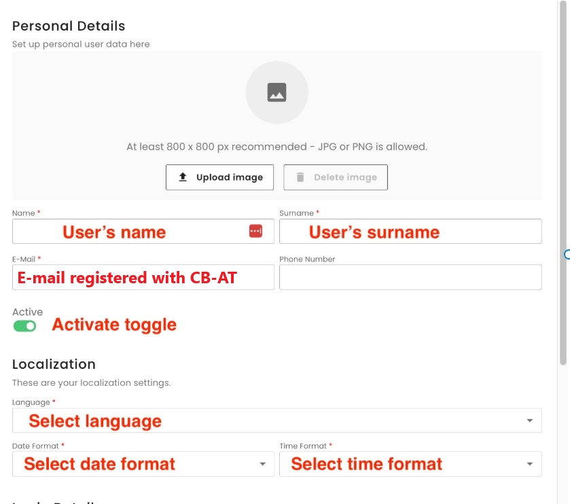Click the caret arrow icon in Language field

(529, 421)
